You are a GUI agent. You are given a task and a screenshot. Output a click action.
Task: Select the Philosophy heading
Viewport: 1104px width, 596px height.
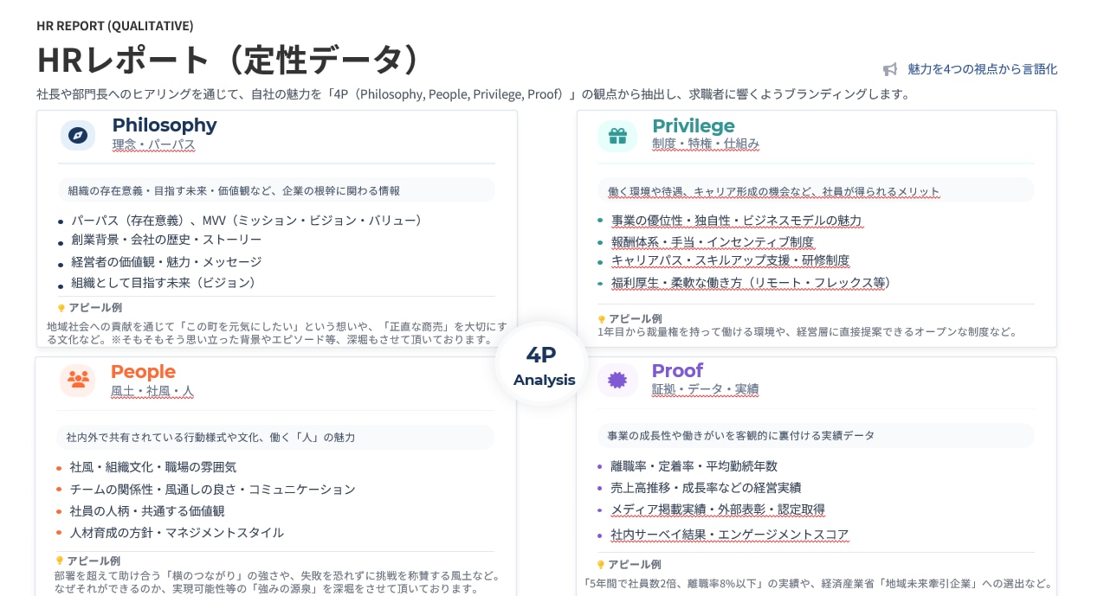165,125
